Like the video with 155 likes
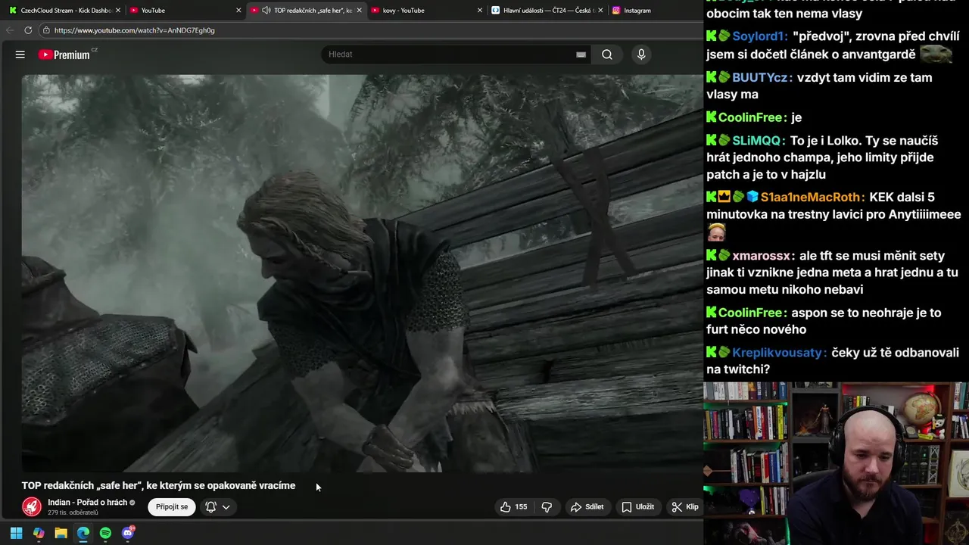This screenshot has height=545, width=969. pyautogui.click(x=513, y=507)
